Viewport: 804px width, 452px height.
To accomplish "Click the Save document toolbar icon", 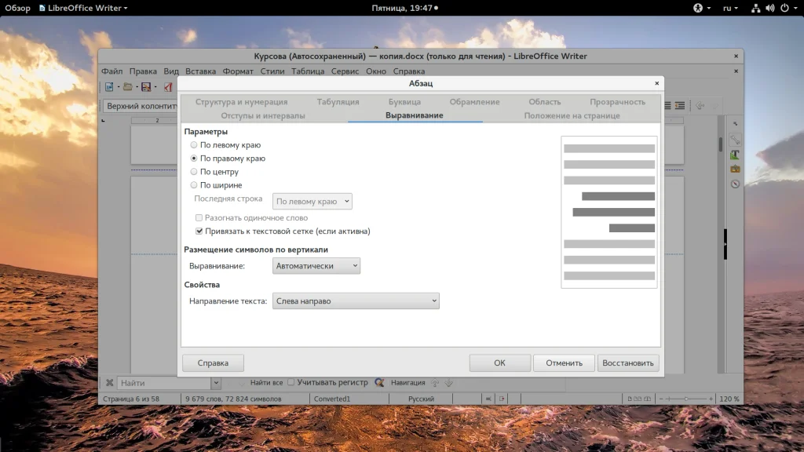I will [145, 87].
